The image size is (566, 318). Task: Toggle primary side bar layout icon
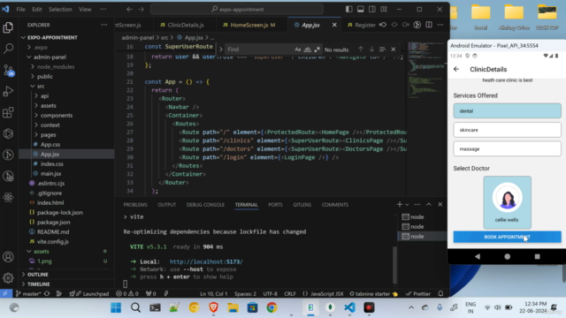click(348, 10)
